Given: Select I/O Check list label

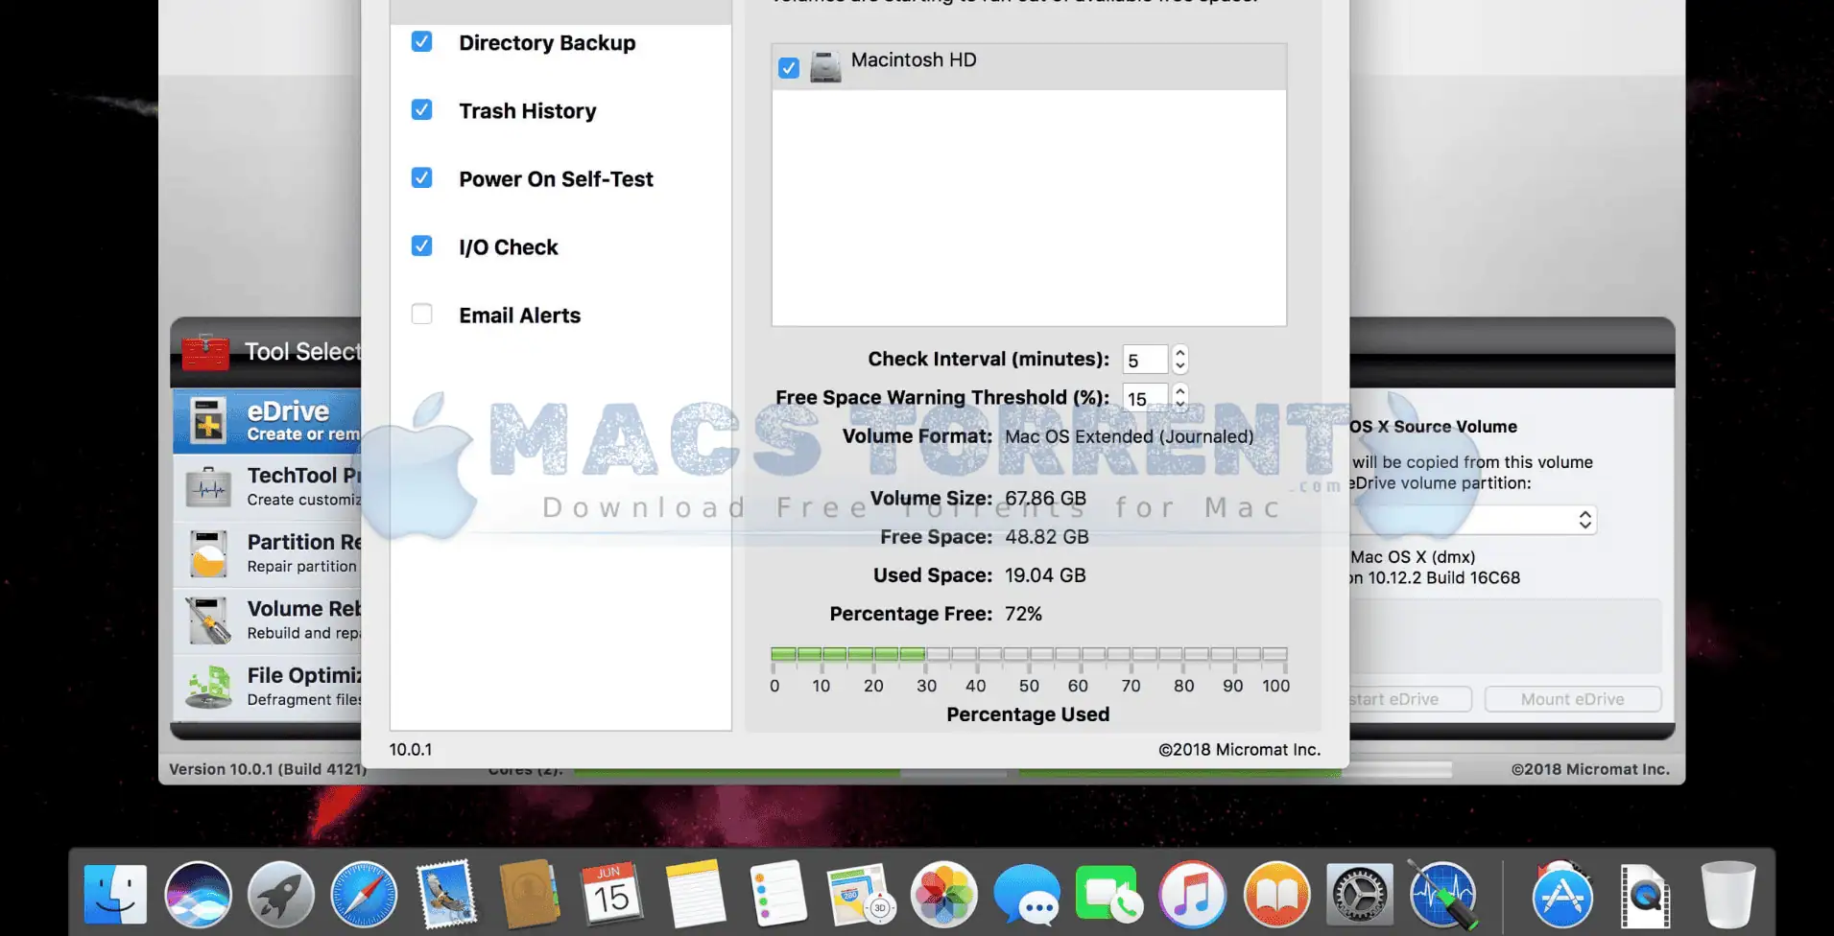Looking at the screenshot, I should (x=509, y=246).
